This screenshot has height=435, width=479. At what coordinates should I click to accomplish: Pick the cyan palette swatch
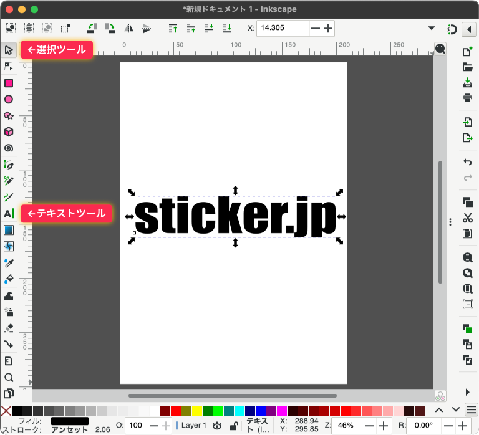pos(239,411)
